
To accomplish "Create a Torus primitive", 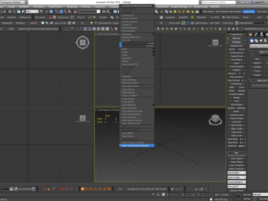I will coord(257,71).
